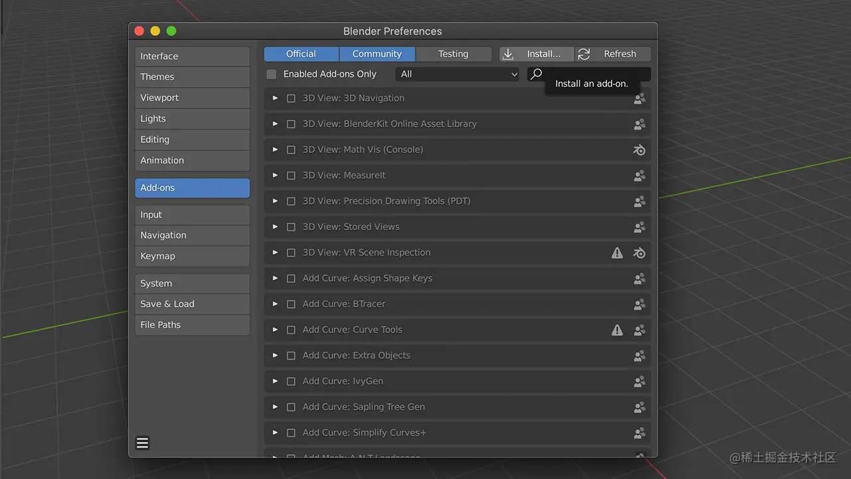The image size is (851, 479).
Task: Open the All category dropdown
Action: click(x=457, y=75)
